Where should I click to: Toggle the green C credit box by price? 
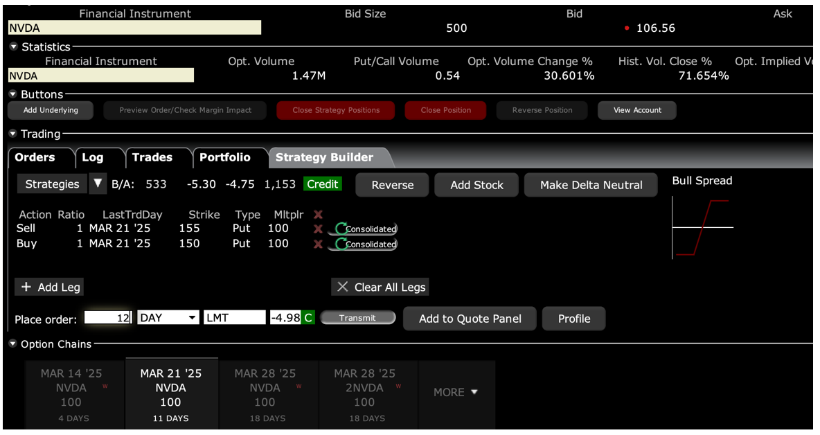(x=307, y=318)
